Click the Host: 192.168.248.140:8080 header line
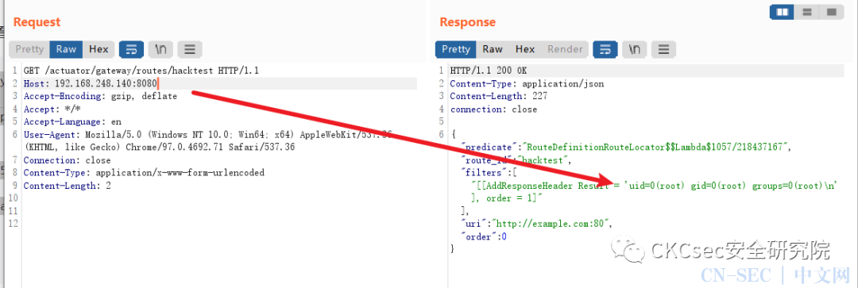The width and height of the screenshot is (858, 288). (x=91, y=83)
